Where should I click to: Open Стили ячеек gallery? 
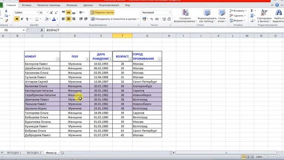[x=222, y=16]
